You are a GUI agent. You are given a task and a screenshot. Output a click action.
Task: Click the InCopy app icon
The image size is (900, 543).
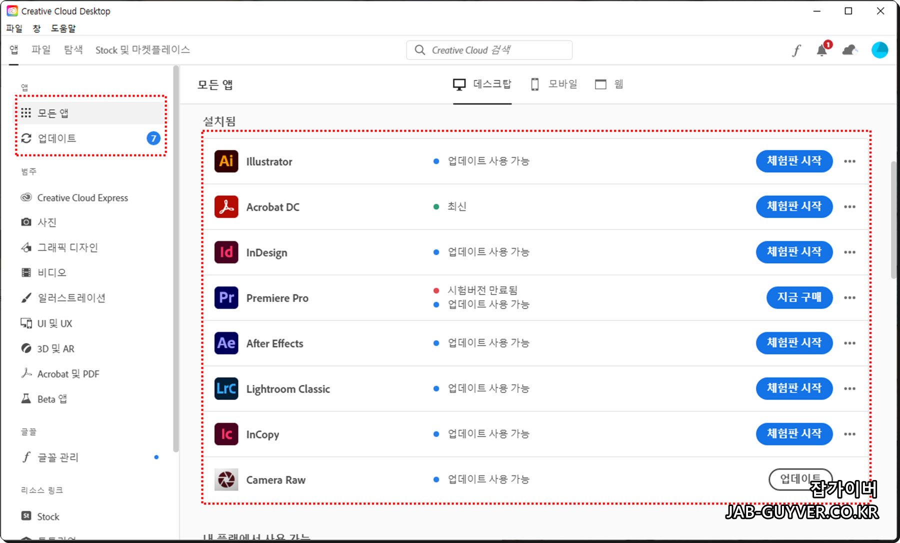click(x=226, y=434)
